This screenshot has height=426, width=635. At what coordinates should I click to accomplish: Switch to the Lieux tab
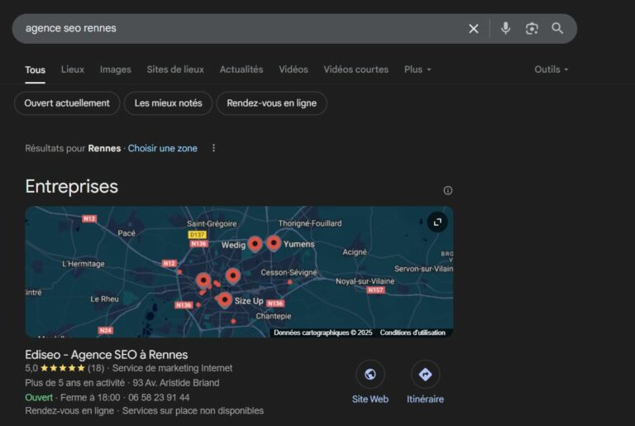(73, 69)
